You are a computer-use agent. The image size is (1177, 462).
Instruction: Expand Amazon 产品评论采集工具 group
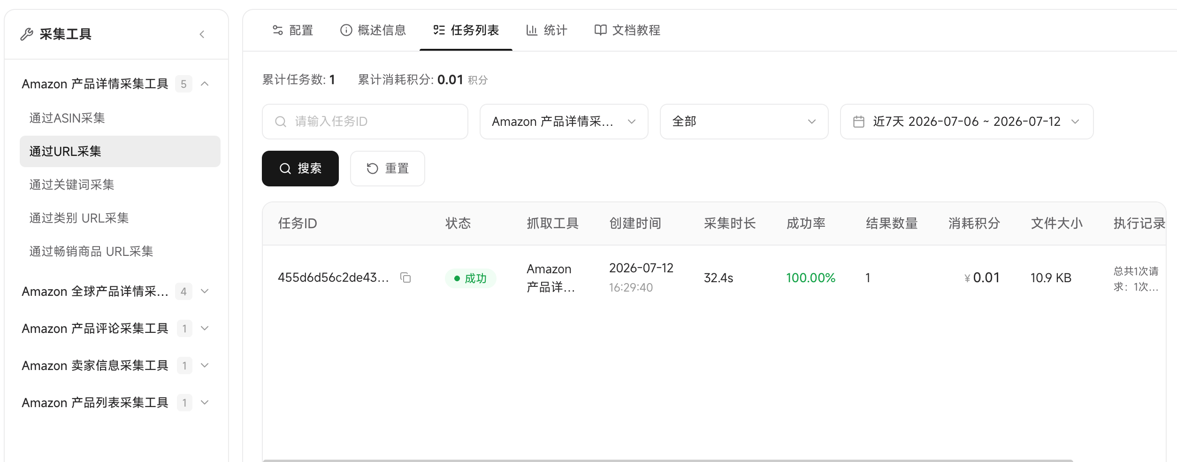205,329
